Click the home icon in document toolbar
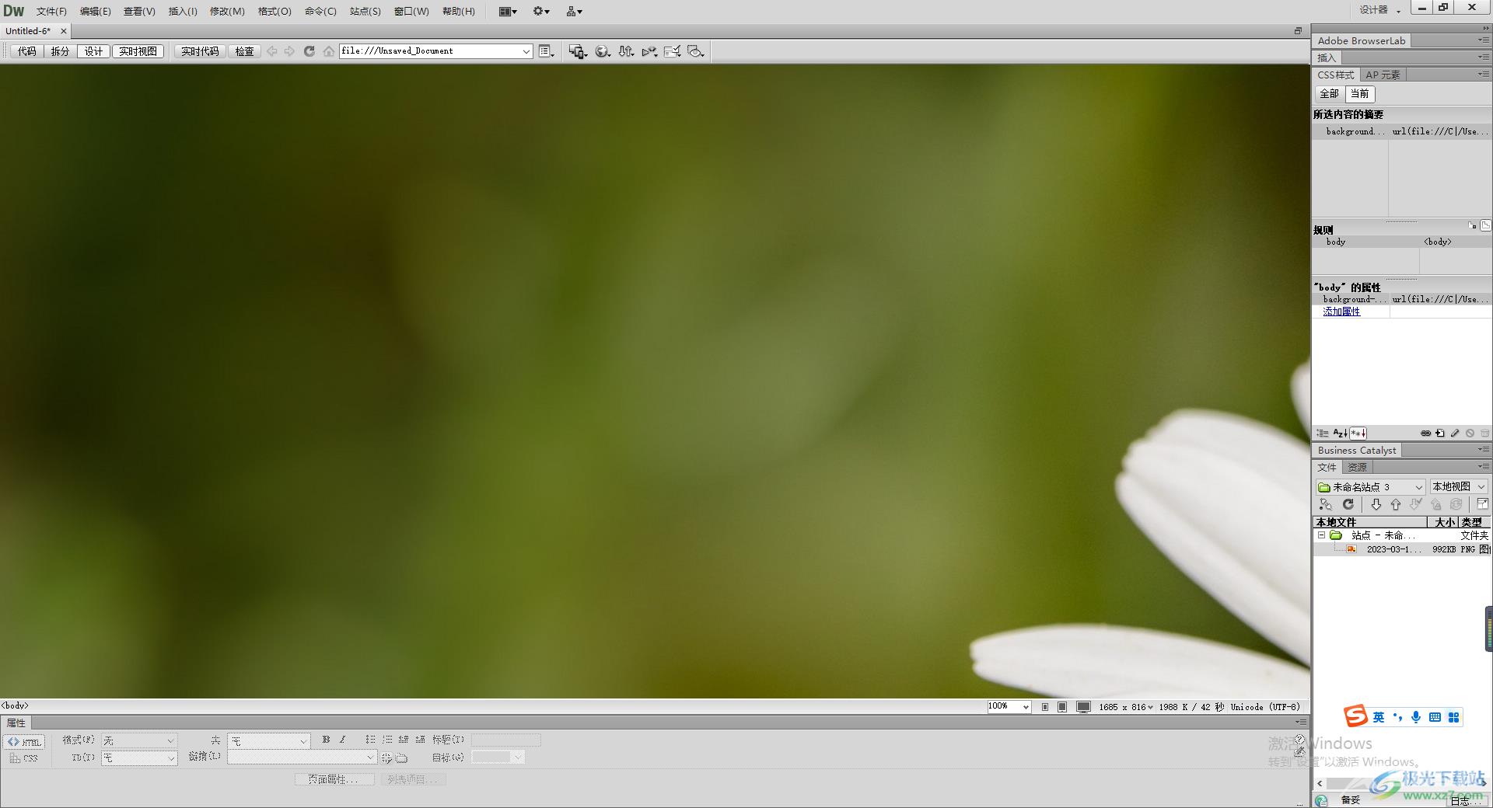 tap(329, 51)
